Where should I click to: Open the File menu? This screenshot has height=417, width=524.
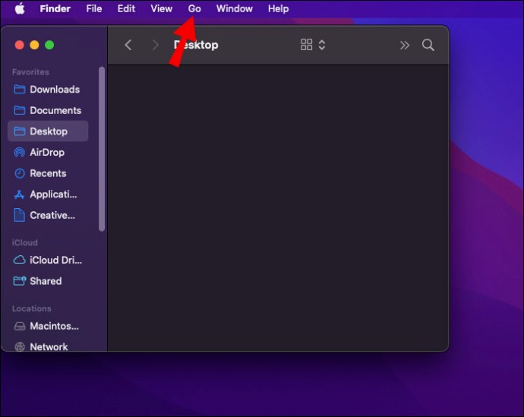(x=94, y=8)
